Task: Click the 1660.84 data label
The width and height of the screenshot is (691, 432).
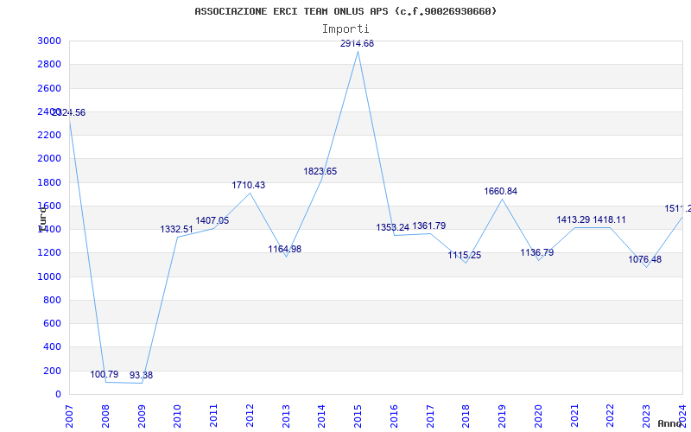Action: 501,191
